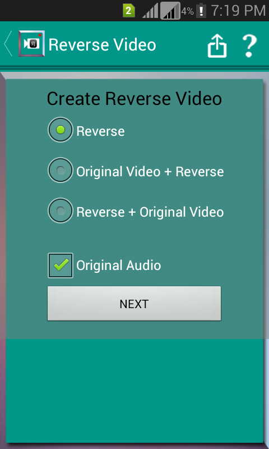Select the Reverse radio button
This screenshot has height=449, width=269.
61,130
